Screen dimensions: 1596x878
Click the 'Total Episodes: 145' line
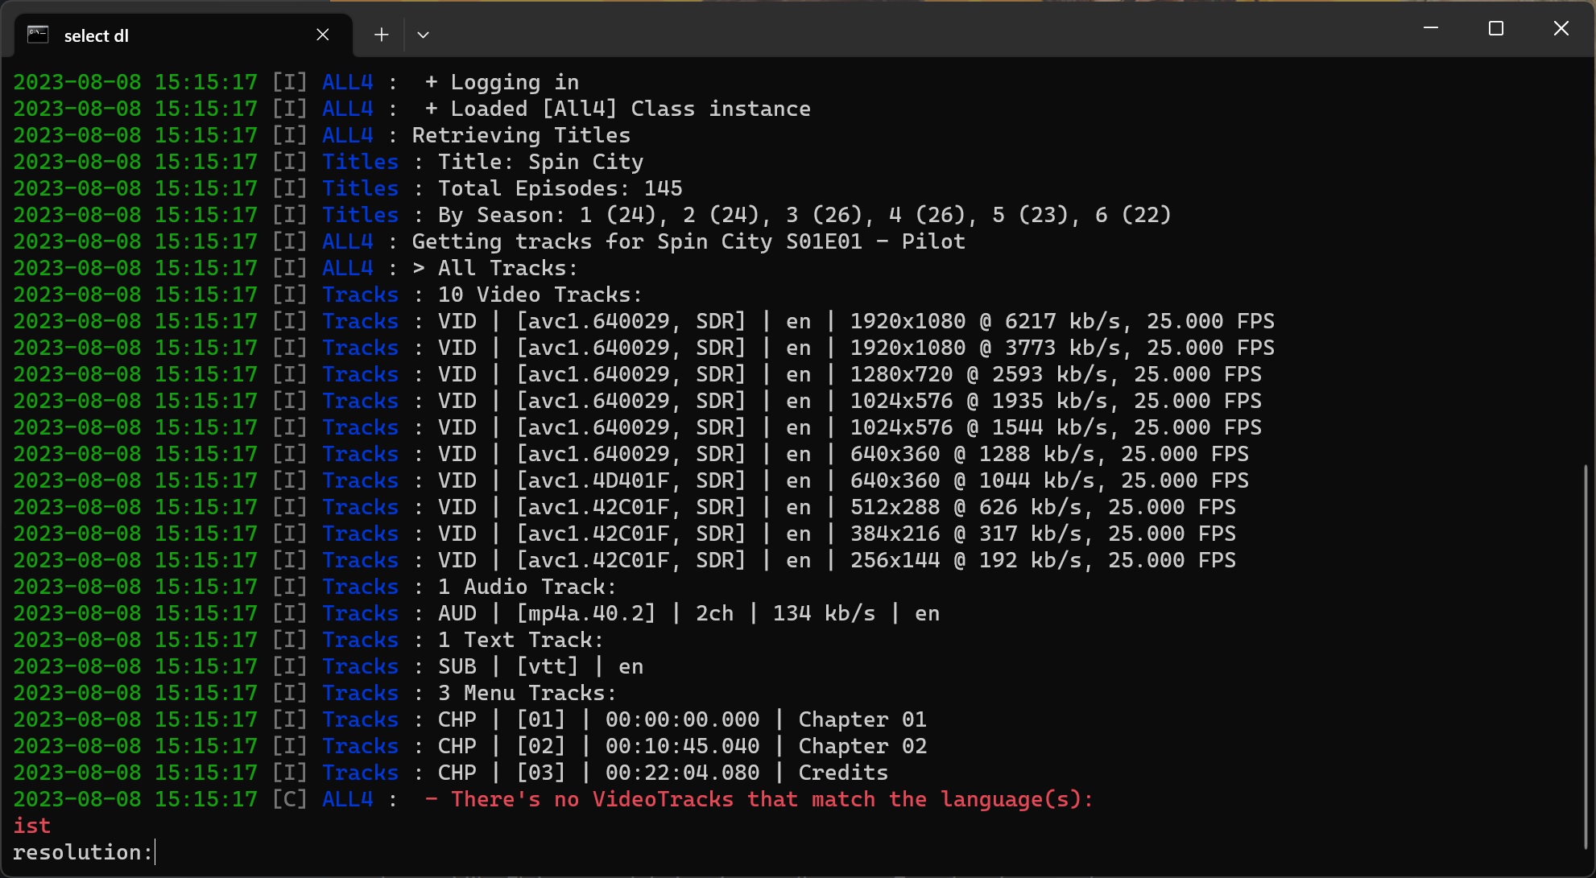tap(560, 188)
